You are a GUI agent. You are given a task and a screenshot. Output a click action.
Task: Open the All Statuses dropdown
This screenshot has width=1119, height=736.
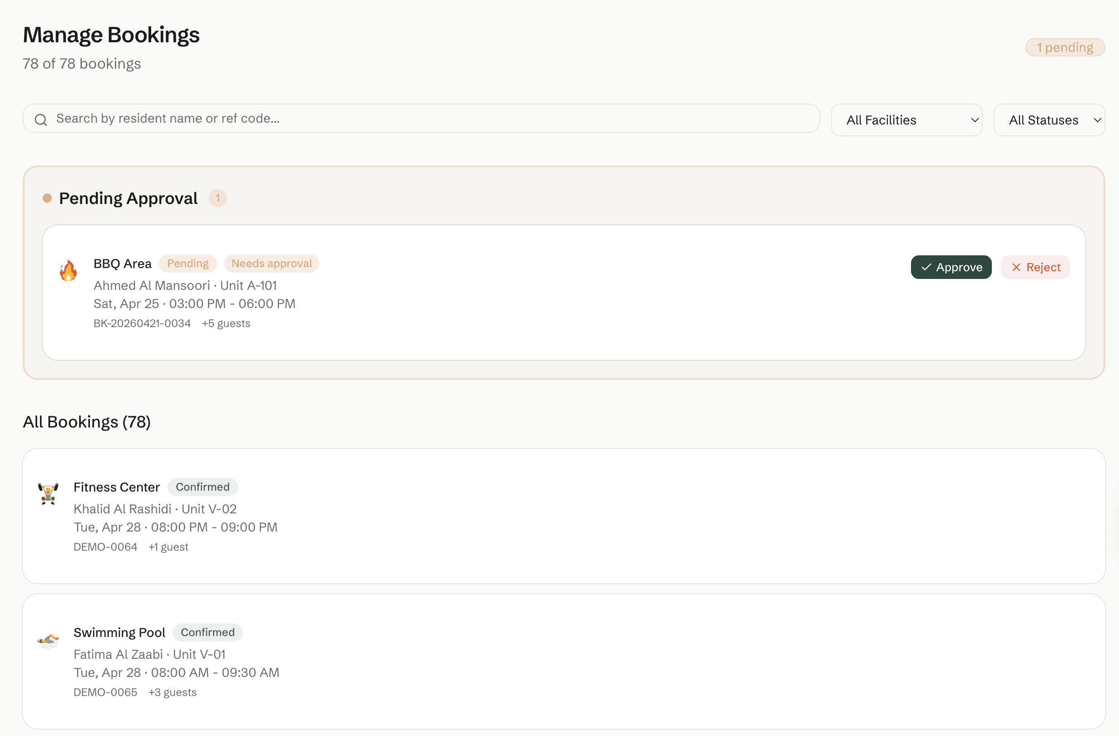[1049, 120]
